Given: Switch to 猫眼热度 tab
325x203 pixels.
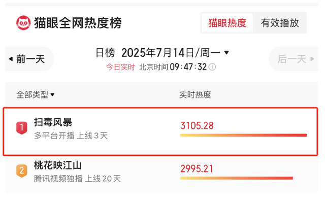Looking at the screenshot, I should pos(227,23).
